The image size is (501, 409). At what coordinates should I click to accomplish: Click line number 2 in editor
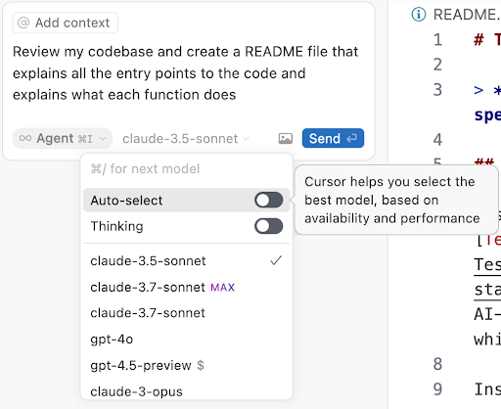(437, 65)
